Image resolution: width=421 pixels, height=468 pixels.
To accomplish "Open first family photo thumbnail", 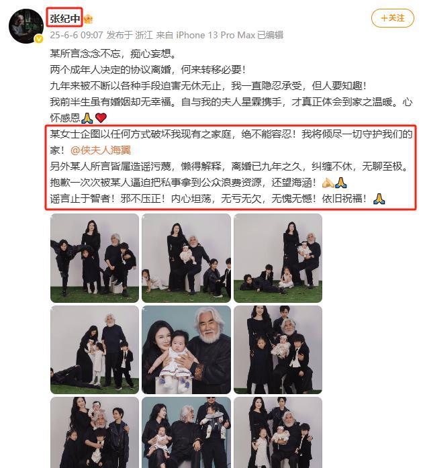I will coord(95,258).
